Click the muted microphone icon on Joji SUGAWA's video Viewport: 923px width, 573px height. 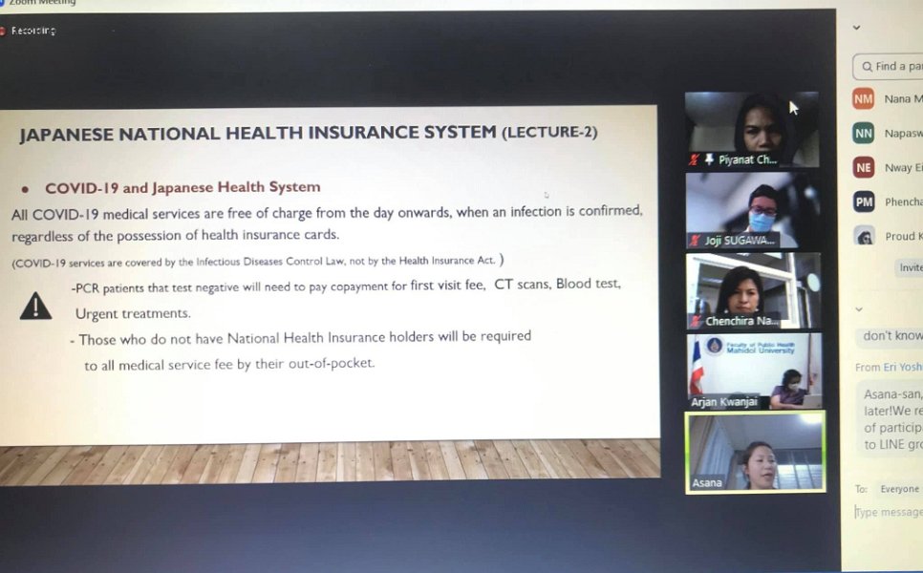click(x=696, y=240)
